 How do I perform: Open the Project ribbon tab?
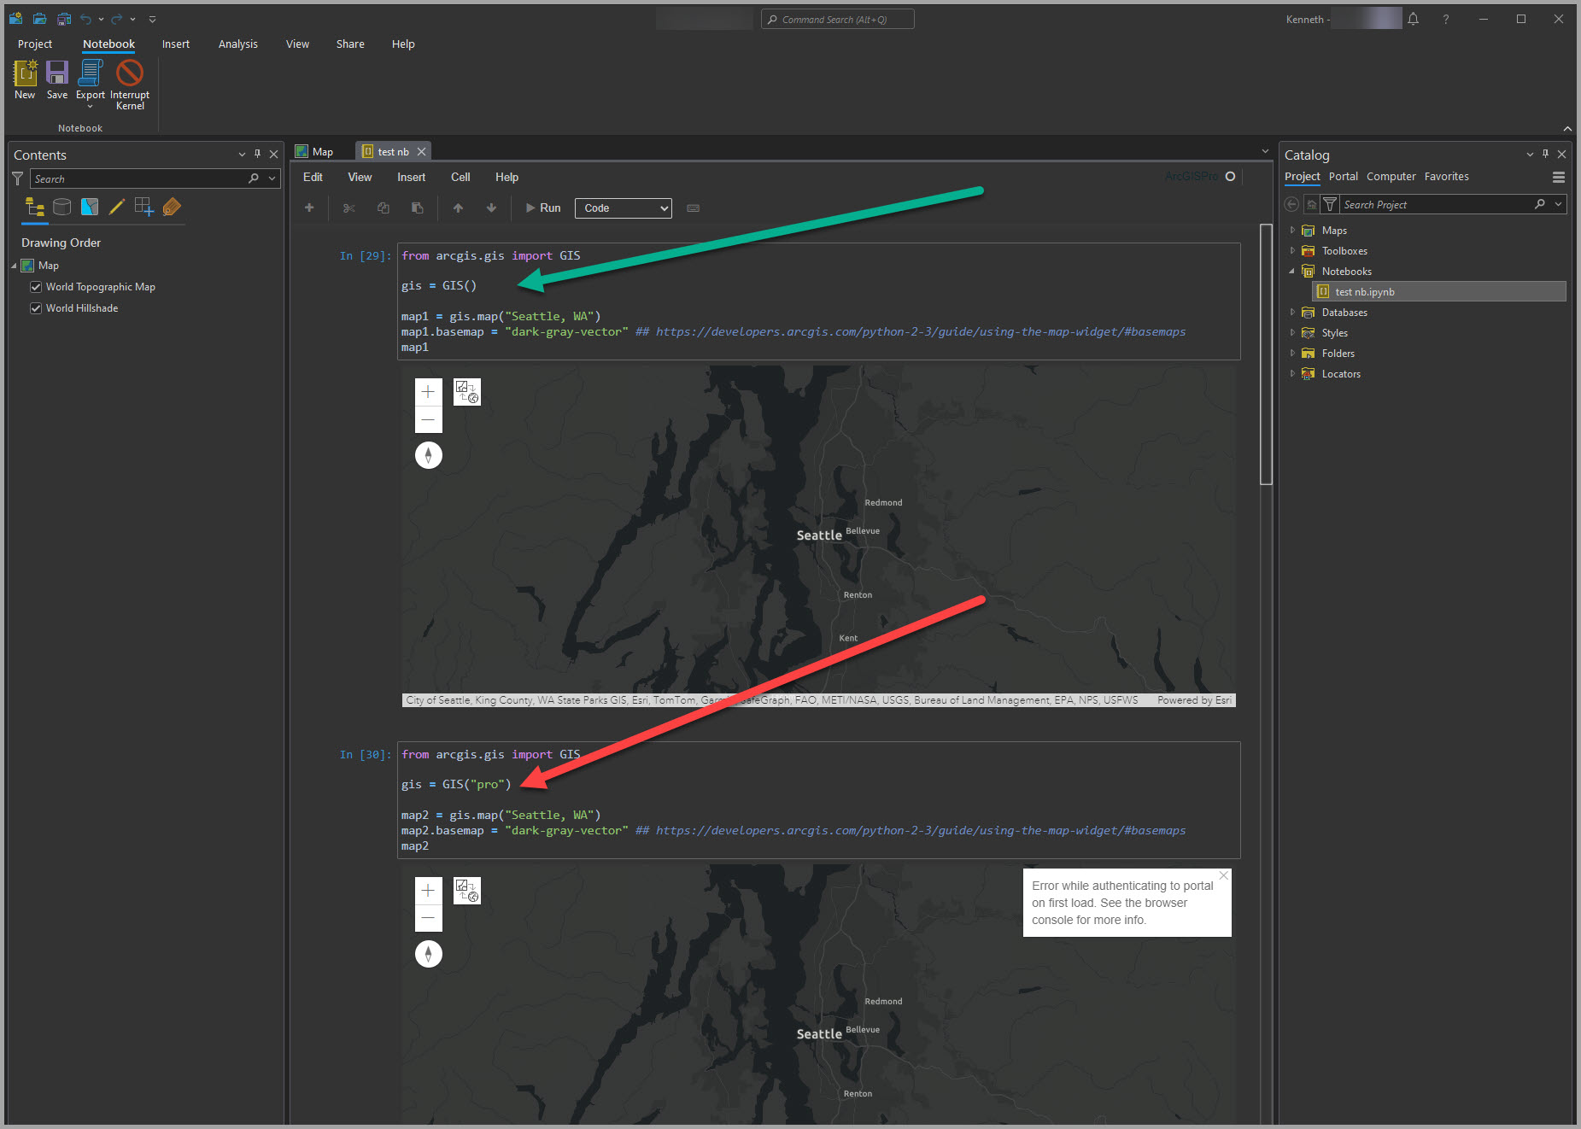tap(35, 44)
